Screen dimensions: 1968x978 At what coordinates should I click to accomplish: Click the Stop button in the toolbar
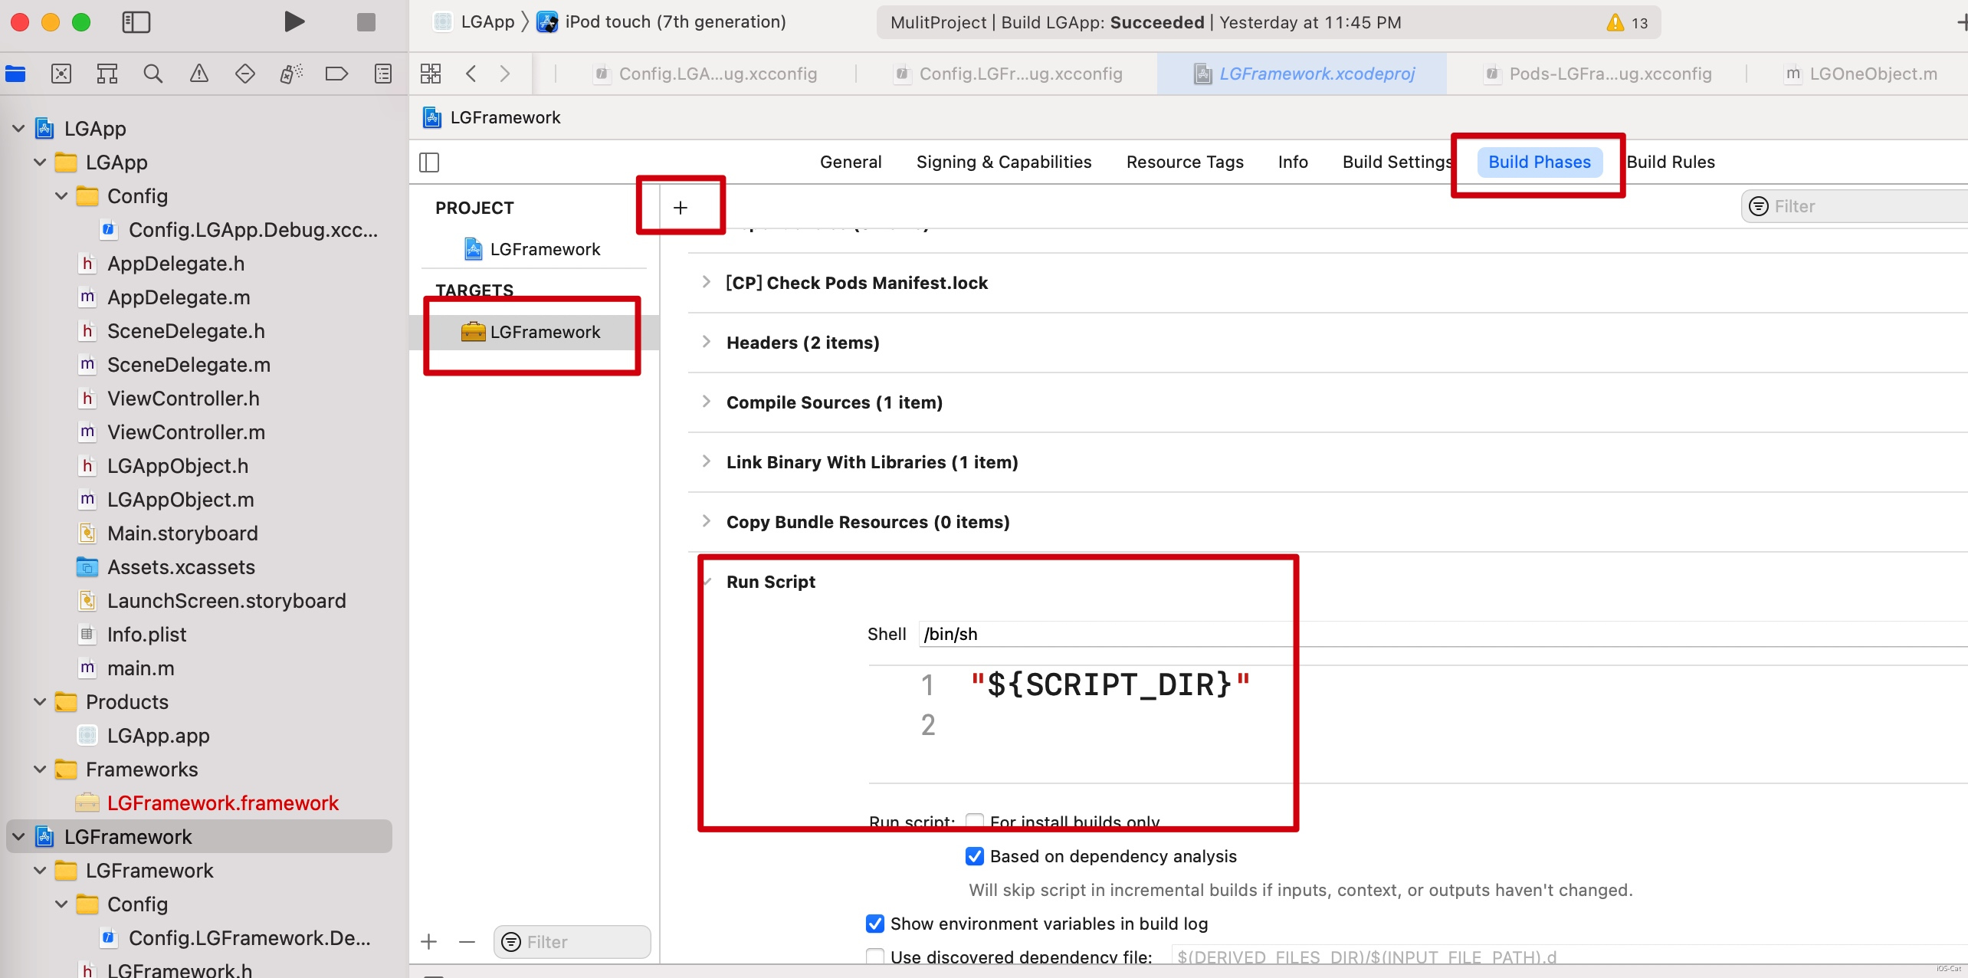(x=366, y=22)
